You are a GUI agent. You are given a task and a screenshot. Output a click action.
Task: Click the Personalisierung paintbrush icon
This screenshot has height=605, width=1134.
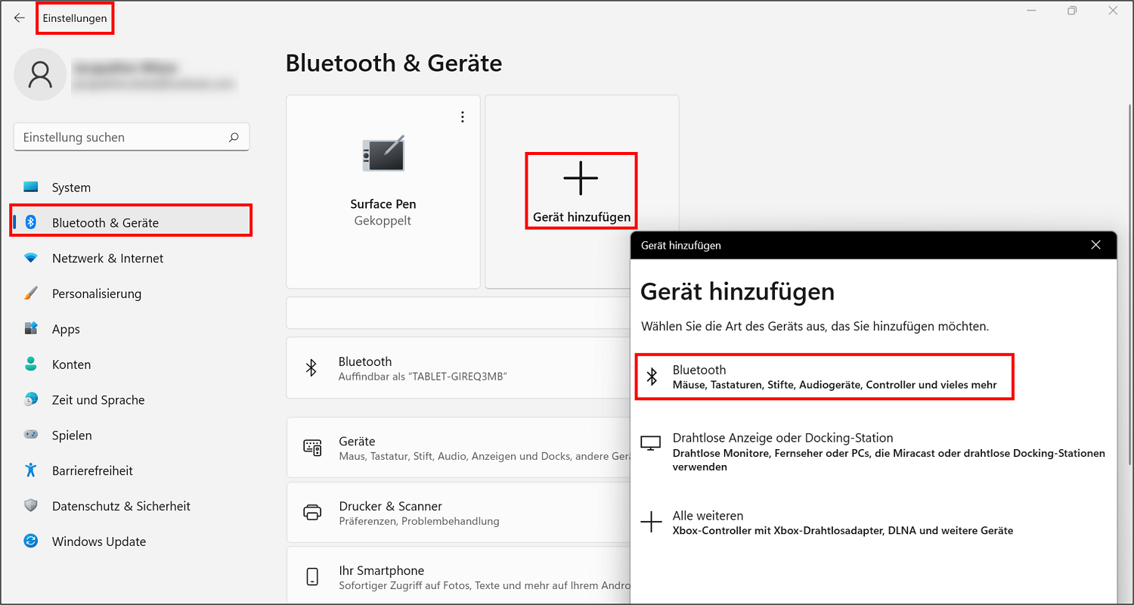tap(30, 293)
